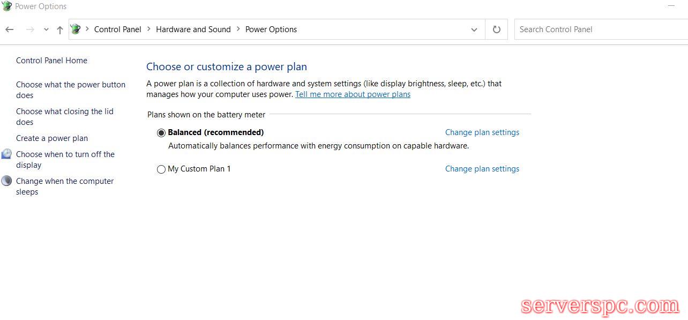Open Tell me more about power plans
Screen dimensions: 688x320
pos(353,94)
